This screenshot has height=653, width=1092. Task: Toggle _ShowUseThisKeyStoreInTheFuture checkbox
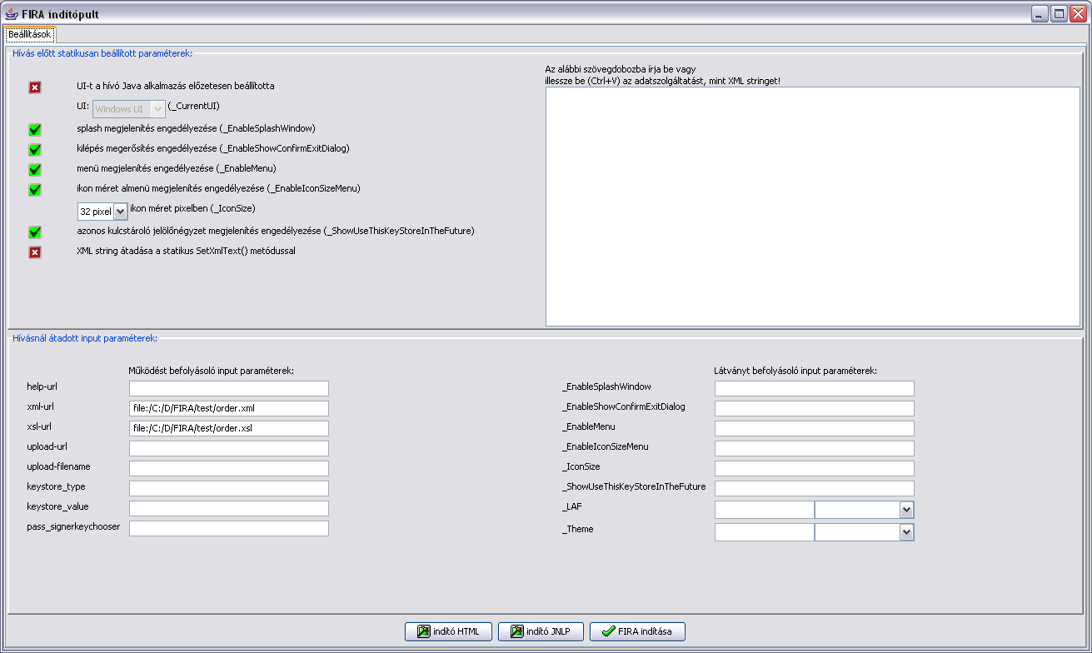(x=35, y=232)
